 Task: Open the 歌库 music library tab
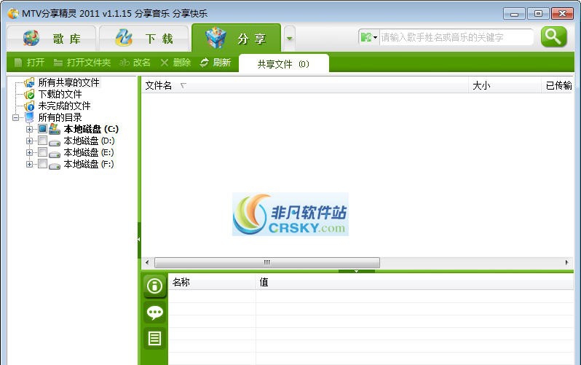pos(52,39)
